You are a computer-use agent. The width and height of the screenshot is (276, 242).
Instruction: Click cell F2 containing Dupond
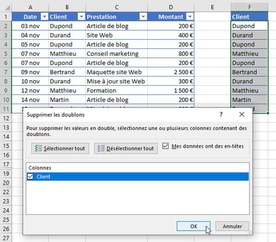(250, 26)
